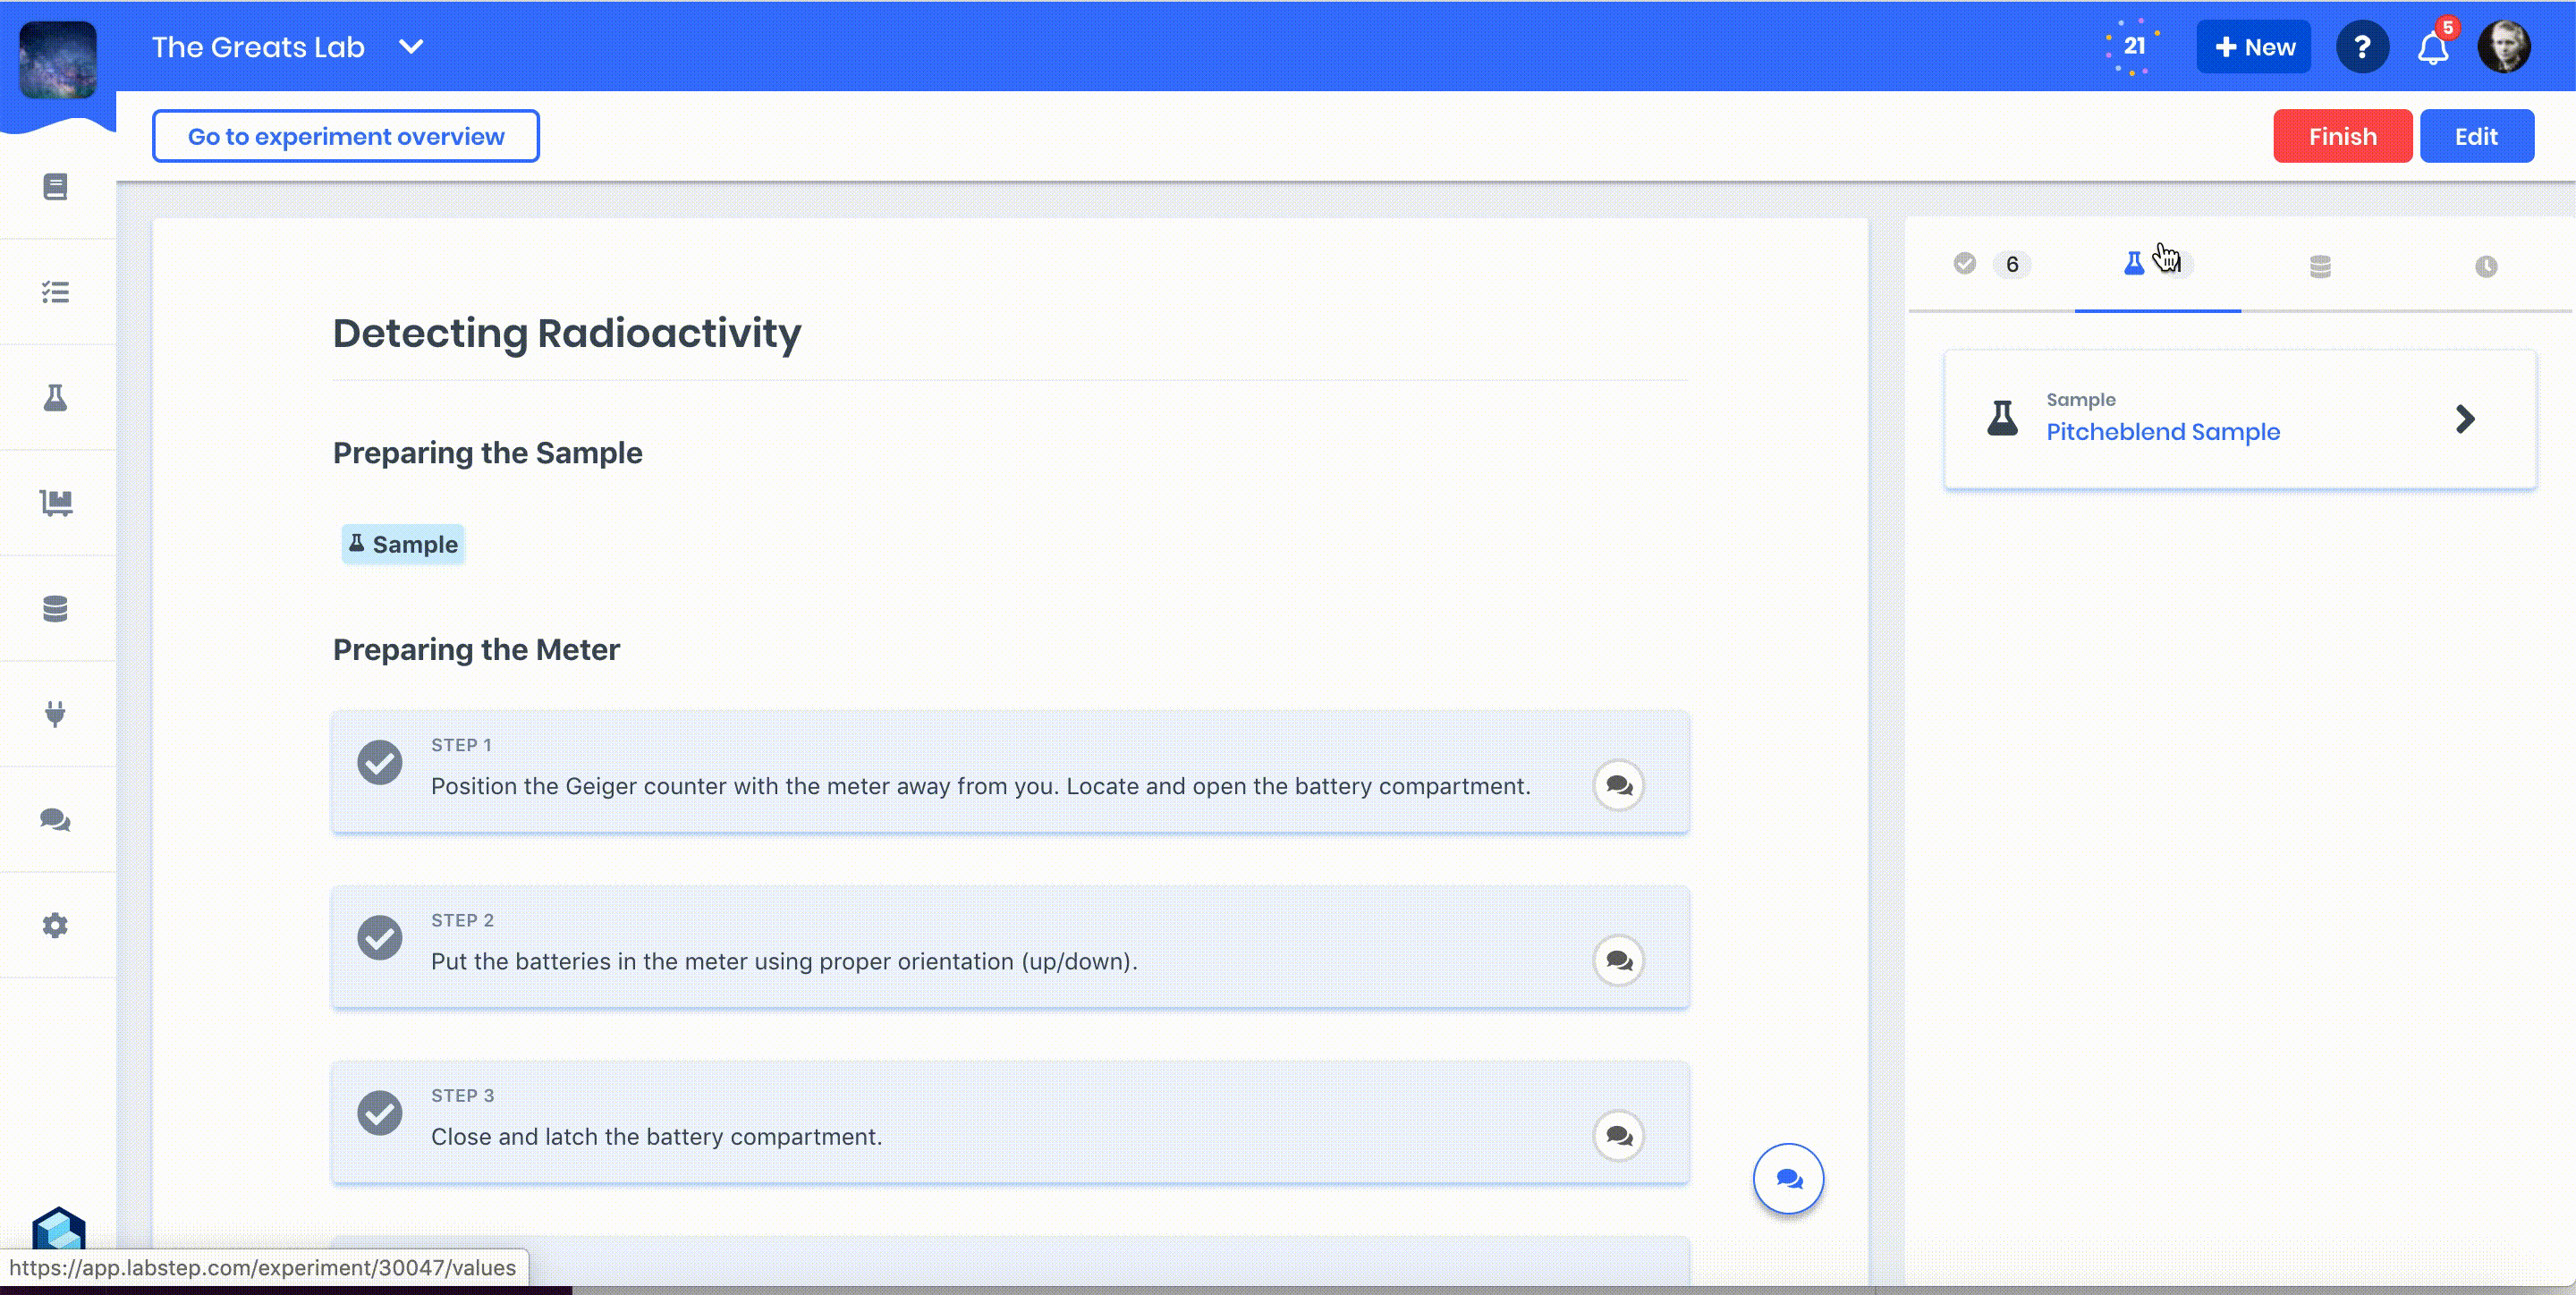This screenshot has height=1295, width=2576.
Task: Open the help question mark icon
Action: pos(2362,47)
